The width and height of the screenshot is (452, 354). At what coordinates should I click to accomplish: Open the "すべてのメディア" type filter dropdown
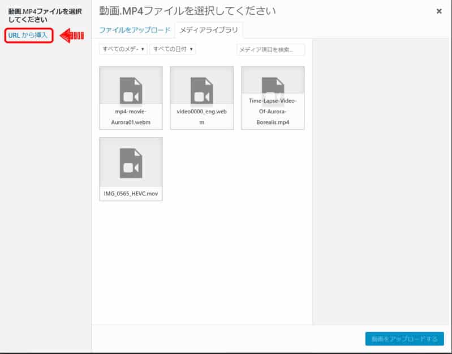[123, 49]
